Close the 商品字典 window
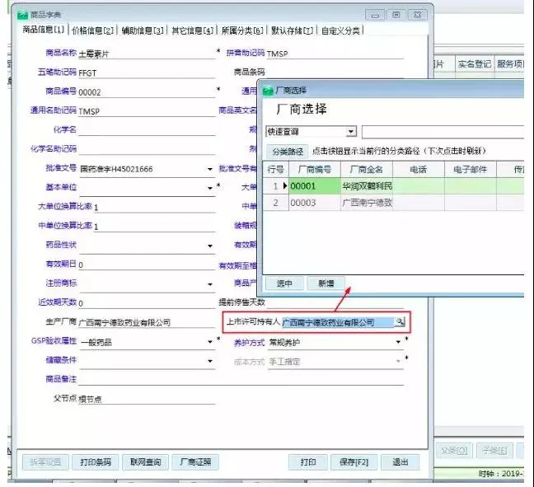534x487 pixels. 418,15
